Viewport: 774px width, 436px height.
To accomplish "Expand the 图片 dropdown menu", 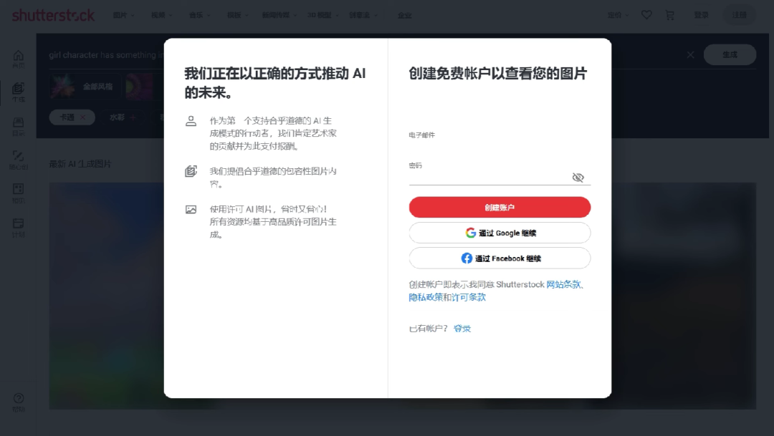I will pyautogui.click(x=120, y=14).
